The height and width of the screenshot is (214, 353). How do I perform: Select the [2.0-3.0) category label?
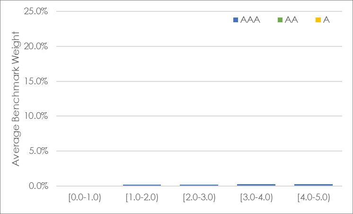(x=199, y=197)
